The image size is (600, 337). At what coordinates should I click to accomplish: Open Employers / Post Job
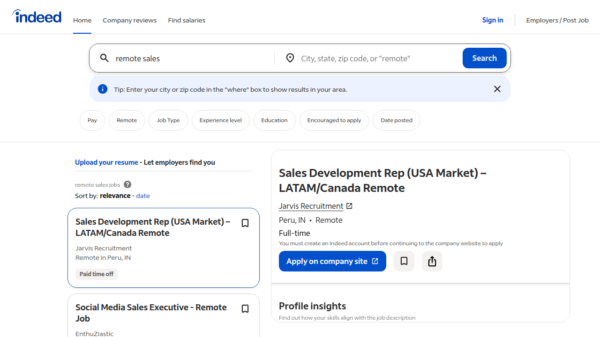557,20
